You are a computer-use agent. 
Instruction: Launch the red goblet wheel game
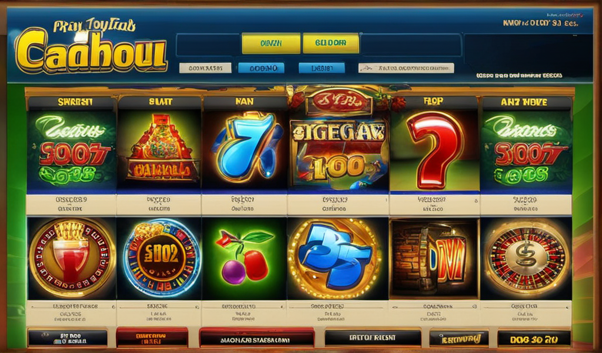click(72, 258)
